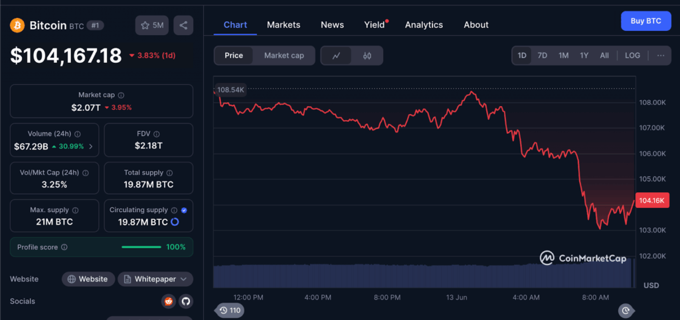Click the clock icon at chart bottom-right
Screen dimensions: 680x320
(x=625, y=309)
